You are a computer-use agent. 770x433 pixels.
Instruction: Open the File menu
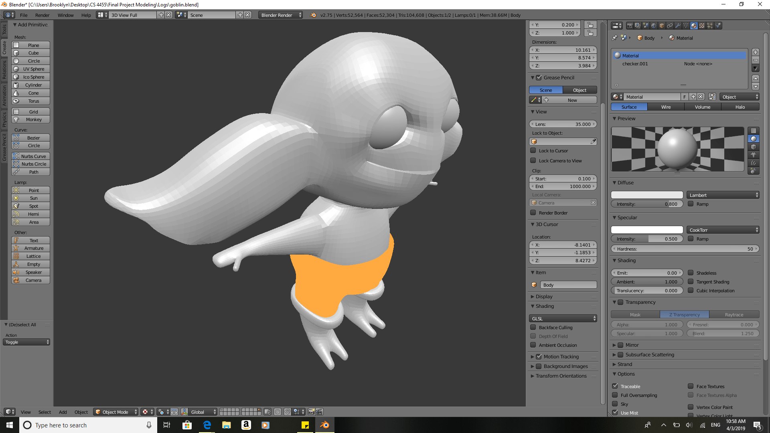[24, 15]
